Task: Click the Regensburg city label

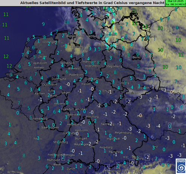Action: pyautogui.click(x=123, y=132)
